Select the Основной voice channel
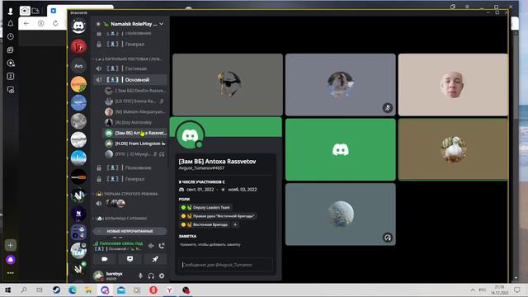Image resolution: width=528 pixels, height=297 pixels. pos(130,80)
